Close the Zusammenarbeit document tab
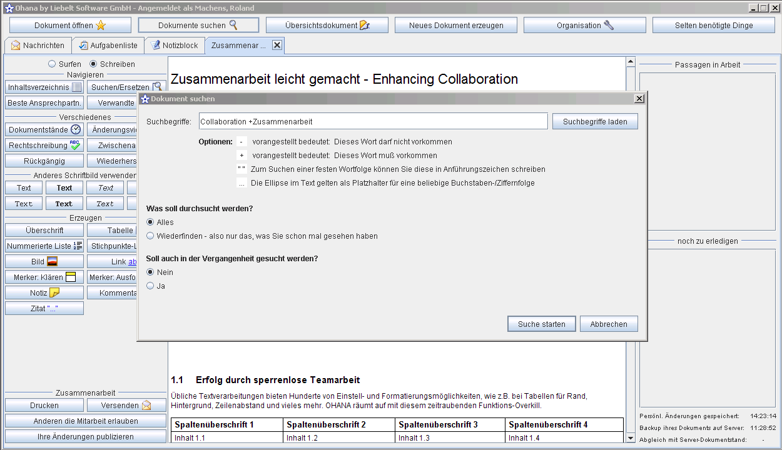 [277, 45]
